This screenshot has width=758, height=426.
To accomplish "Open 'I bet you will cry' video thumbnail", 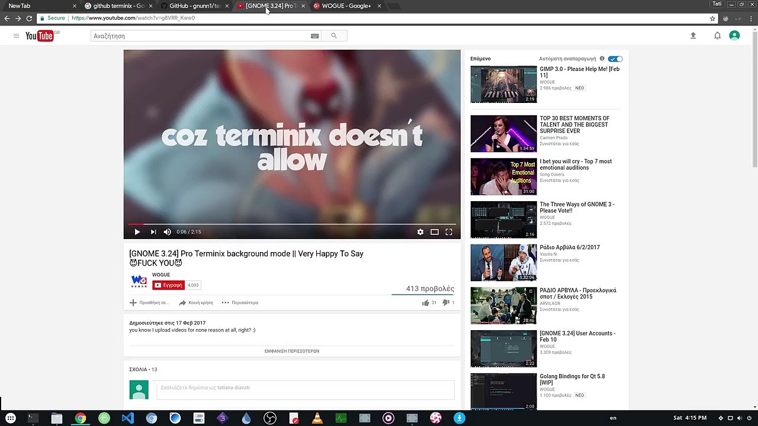I will 503,177.
